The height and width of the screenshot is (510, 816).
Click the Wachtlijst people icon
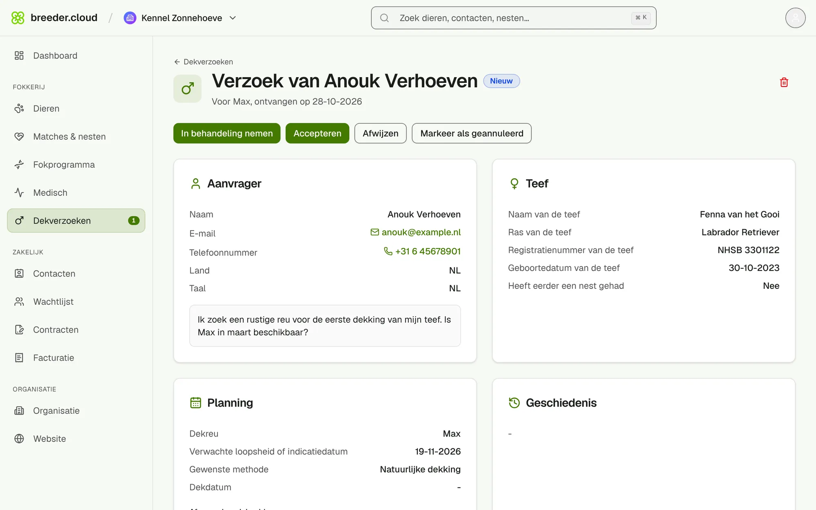19,302
